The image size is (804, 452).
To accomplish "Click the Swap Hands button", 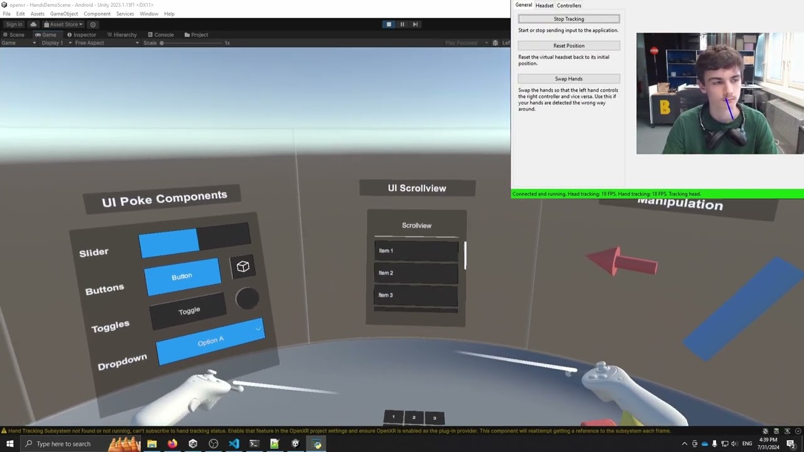I will [x=569, y=78].
